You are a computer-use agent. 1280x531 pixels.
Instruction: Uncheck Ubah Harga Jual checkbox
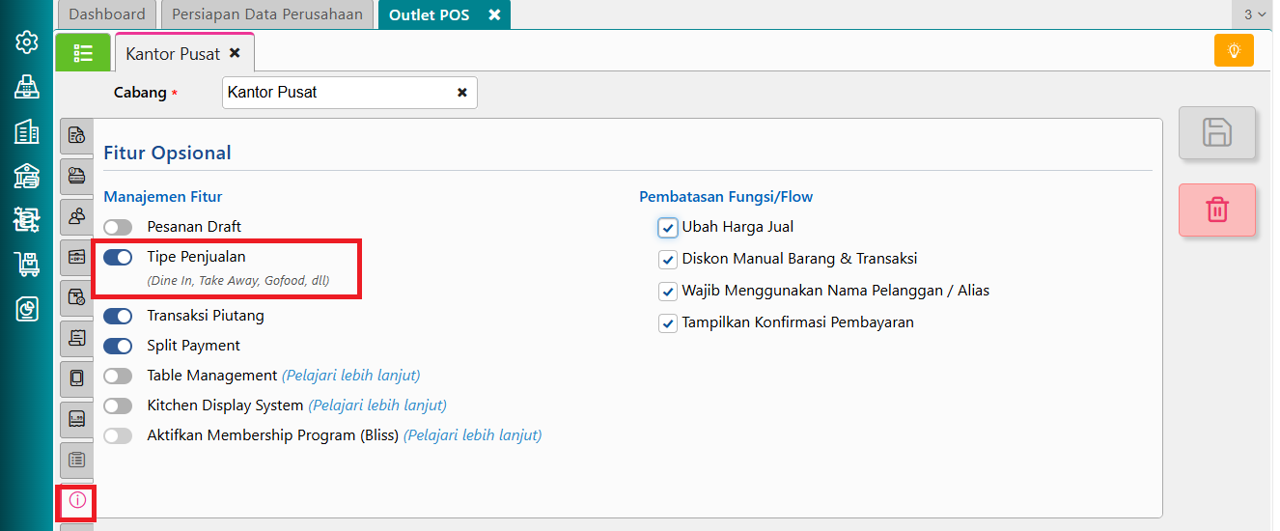668,228
